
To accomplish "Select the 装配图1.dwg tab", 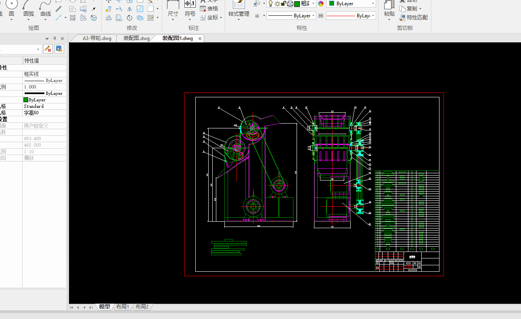I will [x=178, y=38].
